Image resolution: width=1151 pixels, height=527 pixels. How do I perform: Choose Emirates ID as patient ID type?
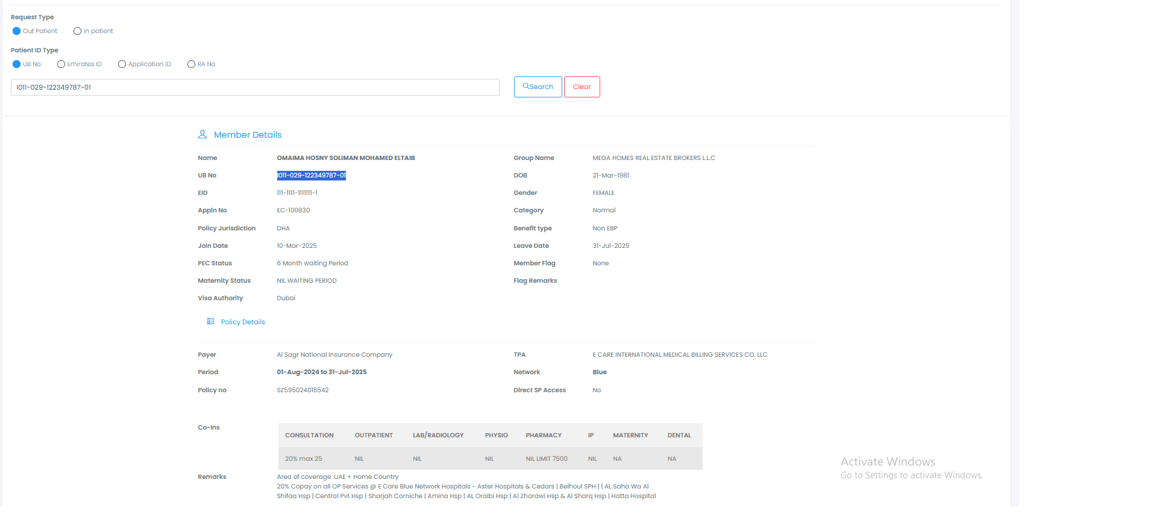click(x=61, y=64)
